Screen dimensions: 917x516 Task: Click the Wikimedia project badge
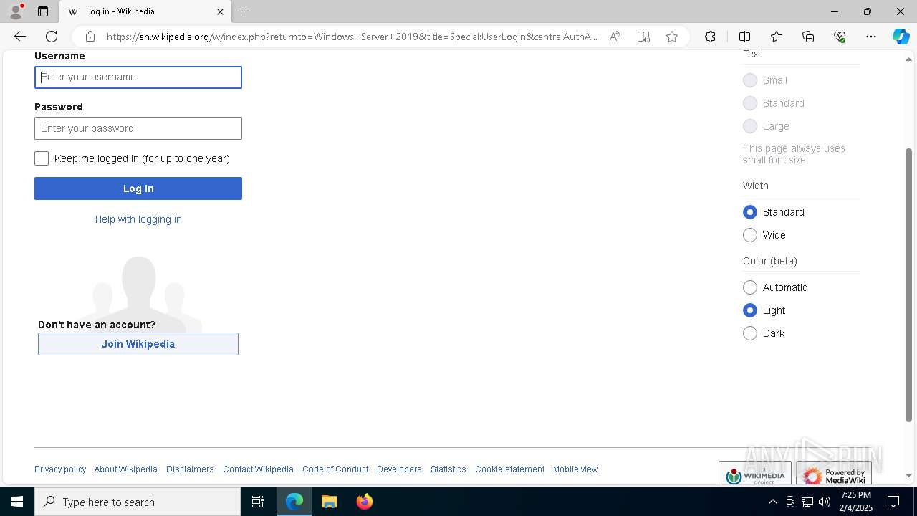click(x=755, y=474)
